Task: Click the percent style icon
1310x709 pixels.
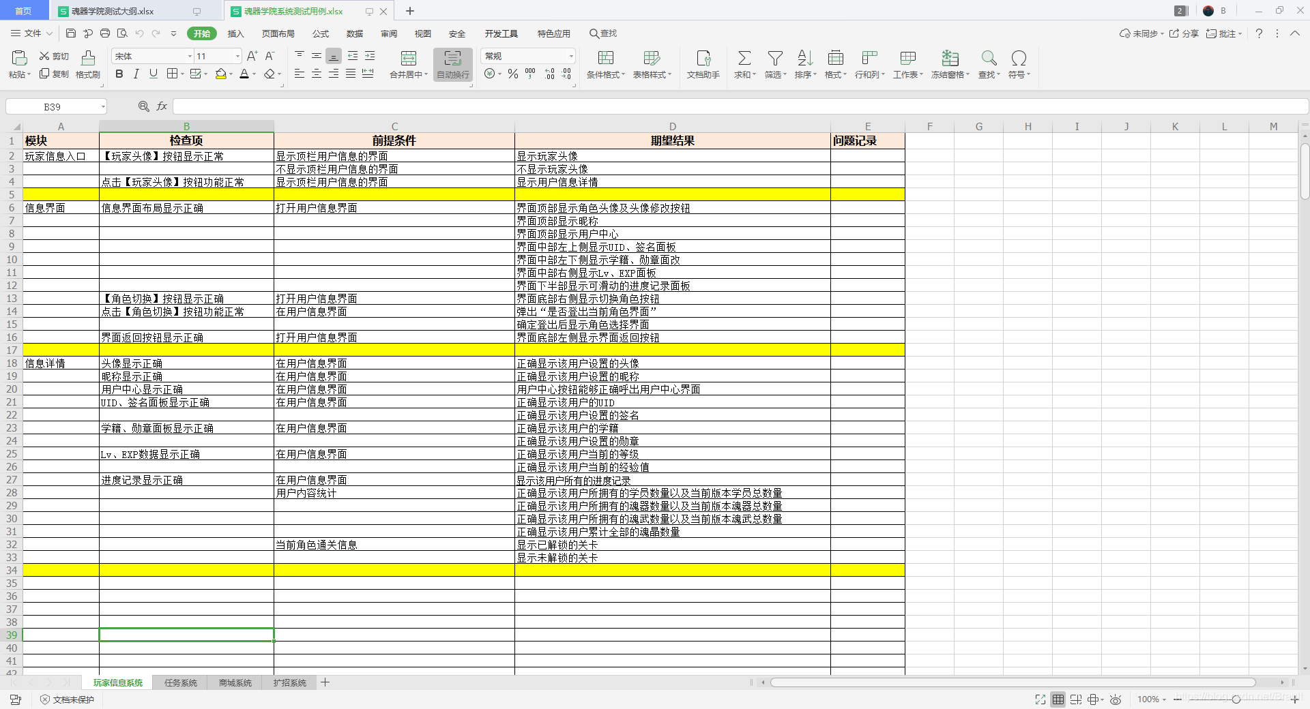Action: point(513,74)
